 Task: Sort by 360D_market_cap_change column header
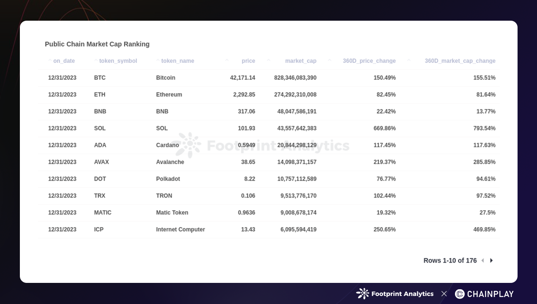click(x=460, y=61)
